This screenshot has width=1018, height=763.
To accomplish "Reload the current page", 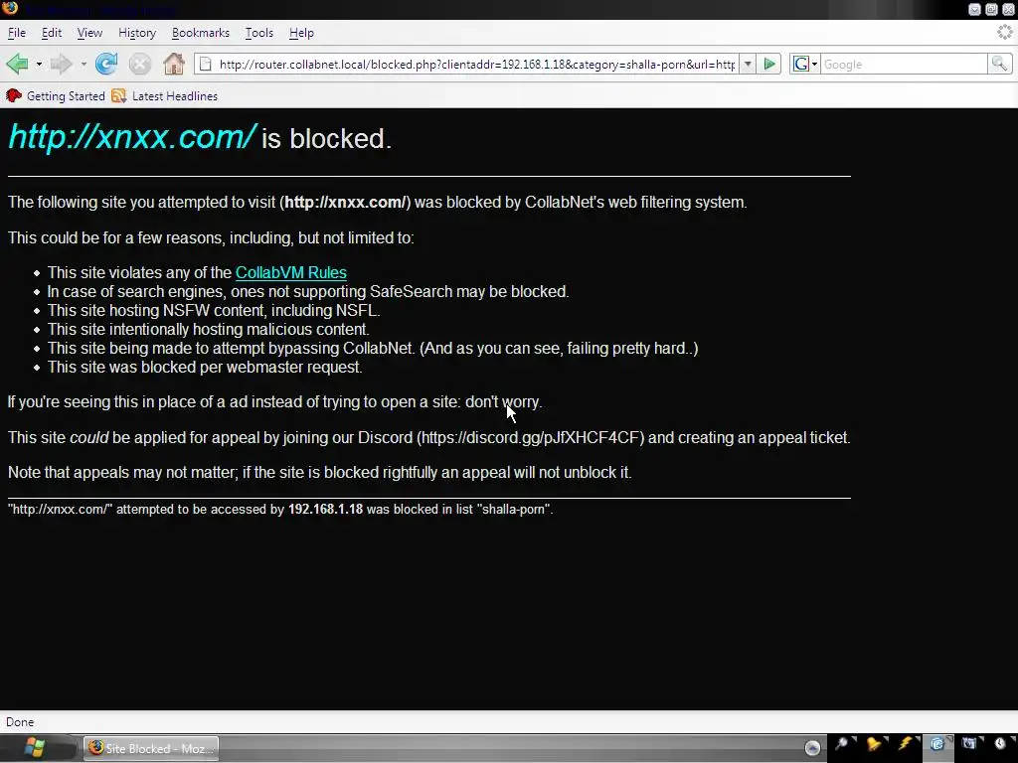I will click(105, 64).
